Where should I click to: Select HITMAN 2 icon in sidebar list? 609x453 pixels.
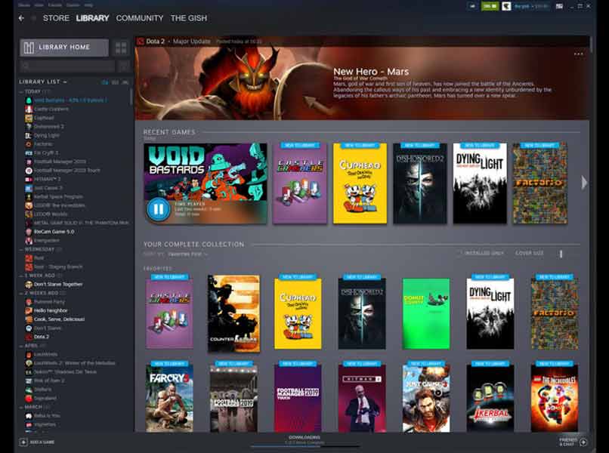pos(29,180)
